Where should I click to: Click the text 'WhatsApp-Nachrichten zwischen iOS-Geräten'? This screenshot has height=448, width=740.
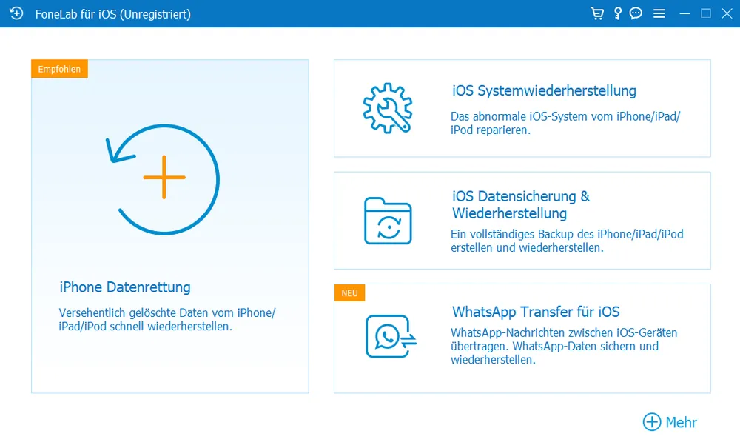[564, 332]
